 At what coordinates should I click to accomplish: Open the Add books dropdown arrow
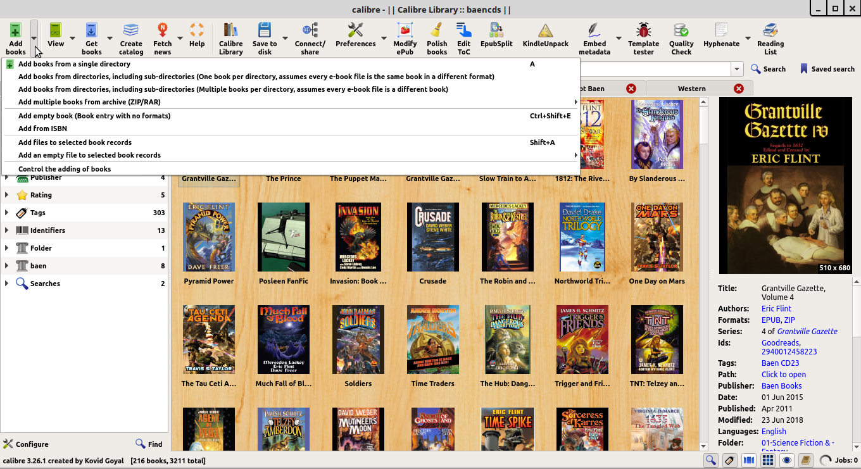tap(34, 38)
